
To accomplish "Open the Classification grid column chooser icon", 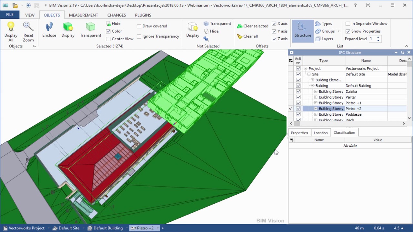I will pyautogui.click(x=291, y=140).
